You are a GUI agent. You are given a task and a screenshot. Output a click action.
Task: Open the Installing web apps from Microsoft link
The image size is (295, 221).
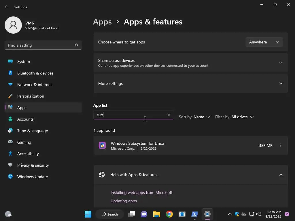pos(141,193)
